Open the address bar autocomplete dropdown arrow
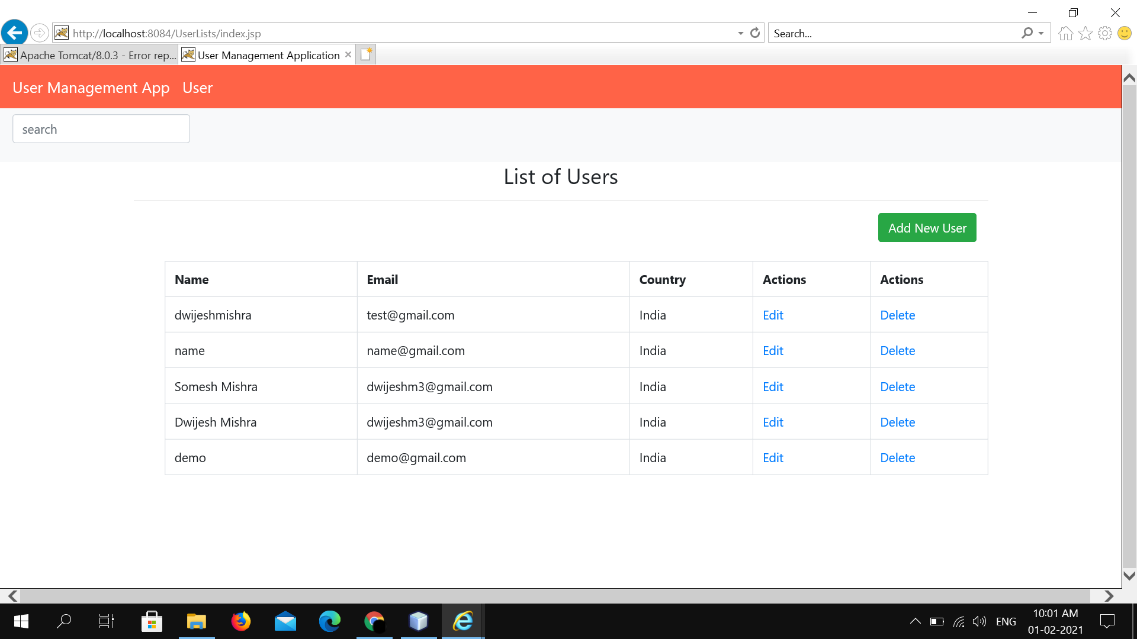Image resolution: width=1137 pixels, height=639 pixels. tap(740, 33)
